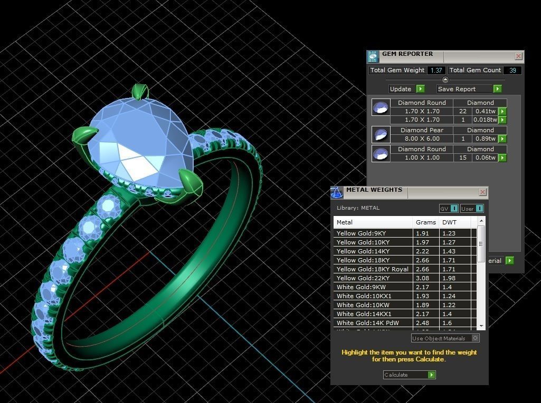Select Diamond Pear gem thumbnail
541x403 pixels.
(x=381, y=135)
